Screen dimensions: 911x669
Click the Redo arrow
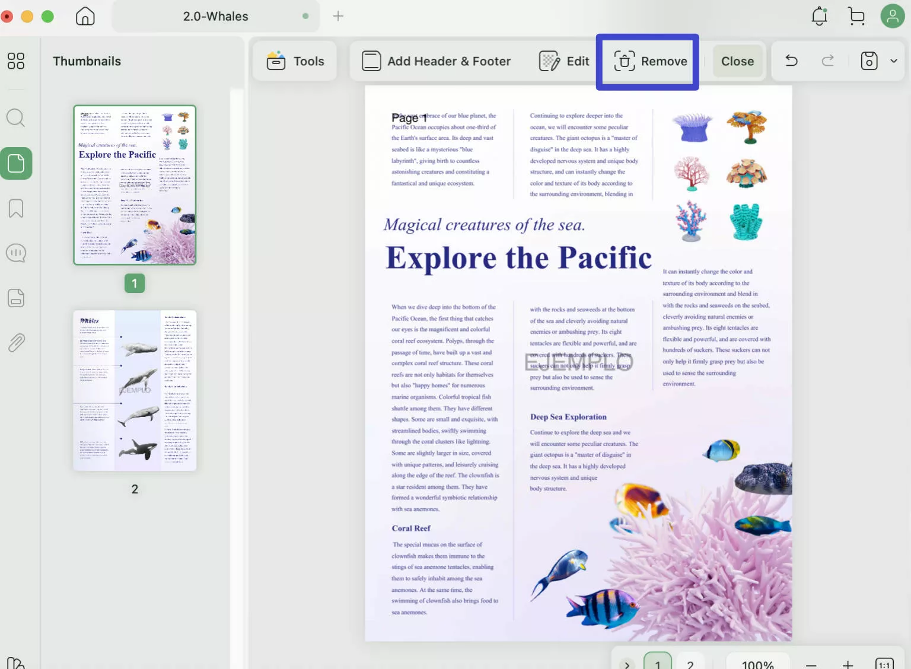828,60
